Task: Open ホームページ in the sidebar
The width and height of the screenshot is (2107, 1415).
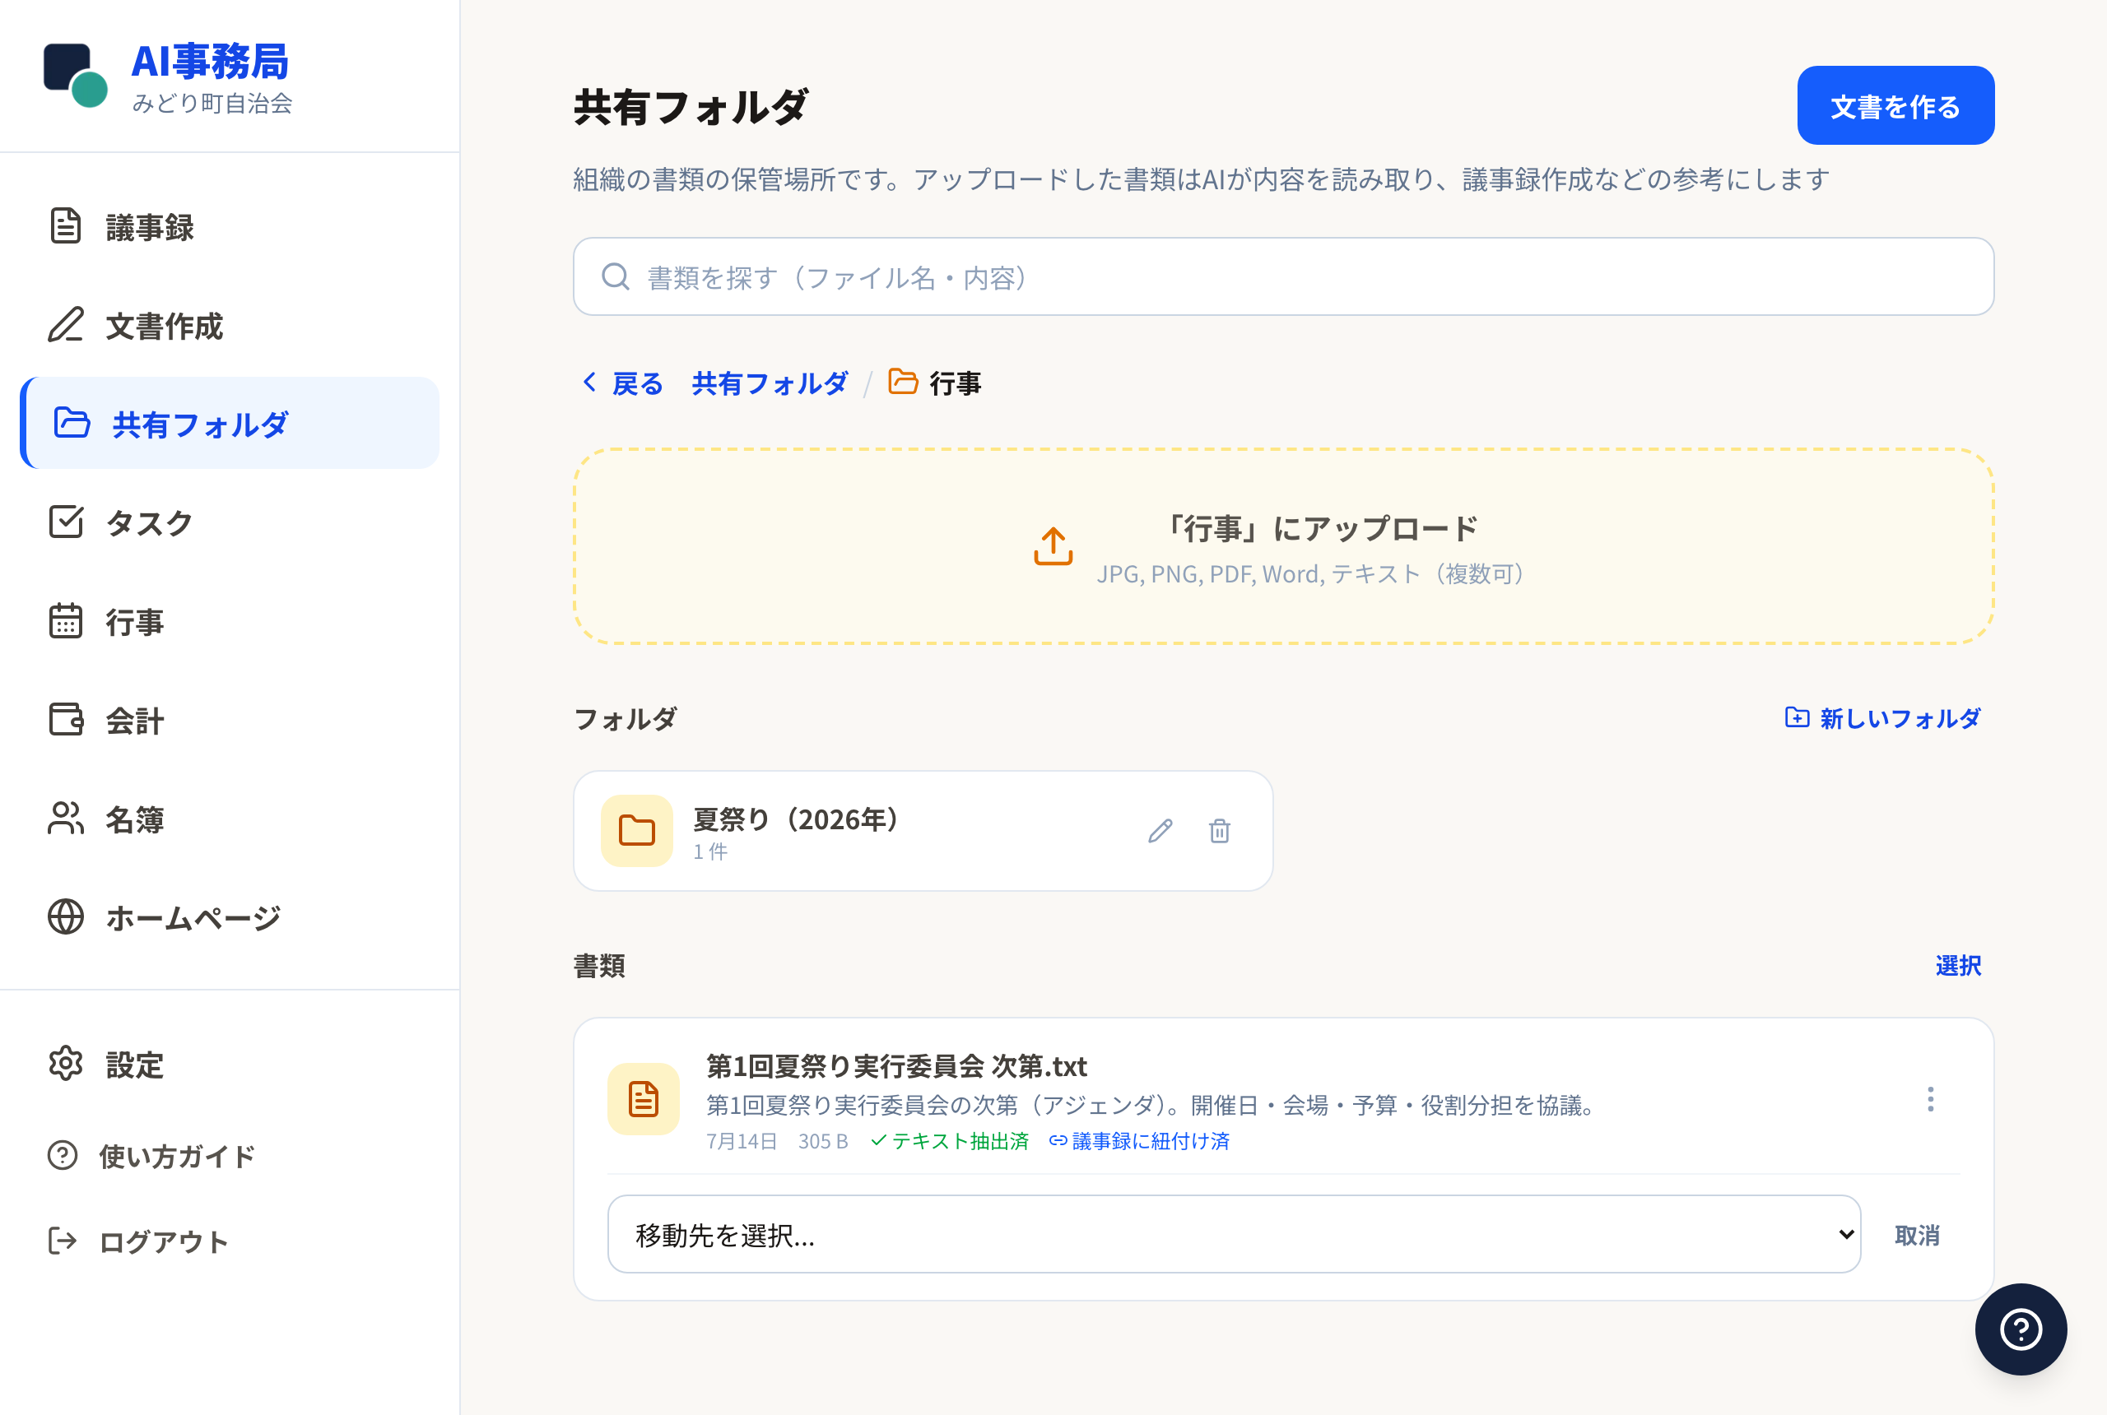Action: [x=230, y=918]
